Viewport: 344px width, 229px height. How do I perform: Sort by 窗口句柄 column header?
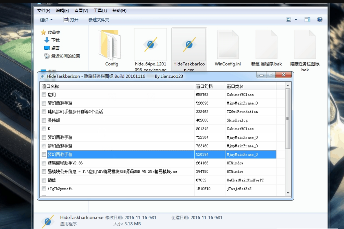(x=210, y=86)
